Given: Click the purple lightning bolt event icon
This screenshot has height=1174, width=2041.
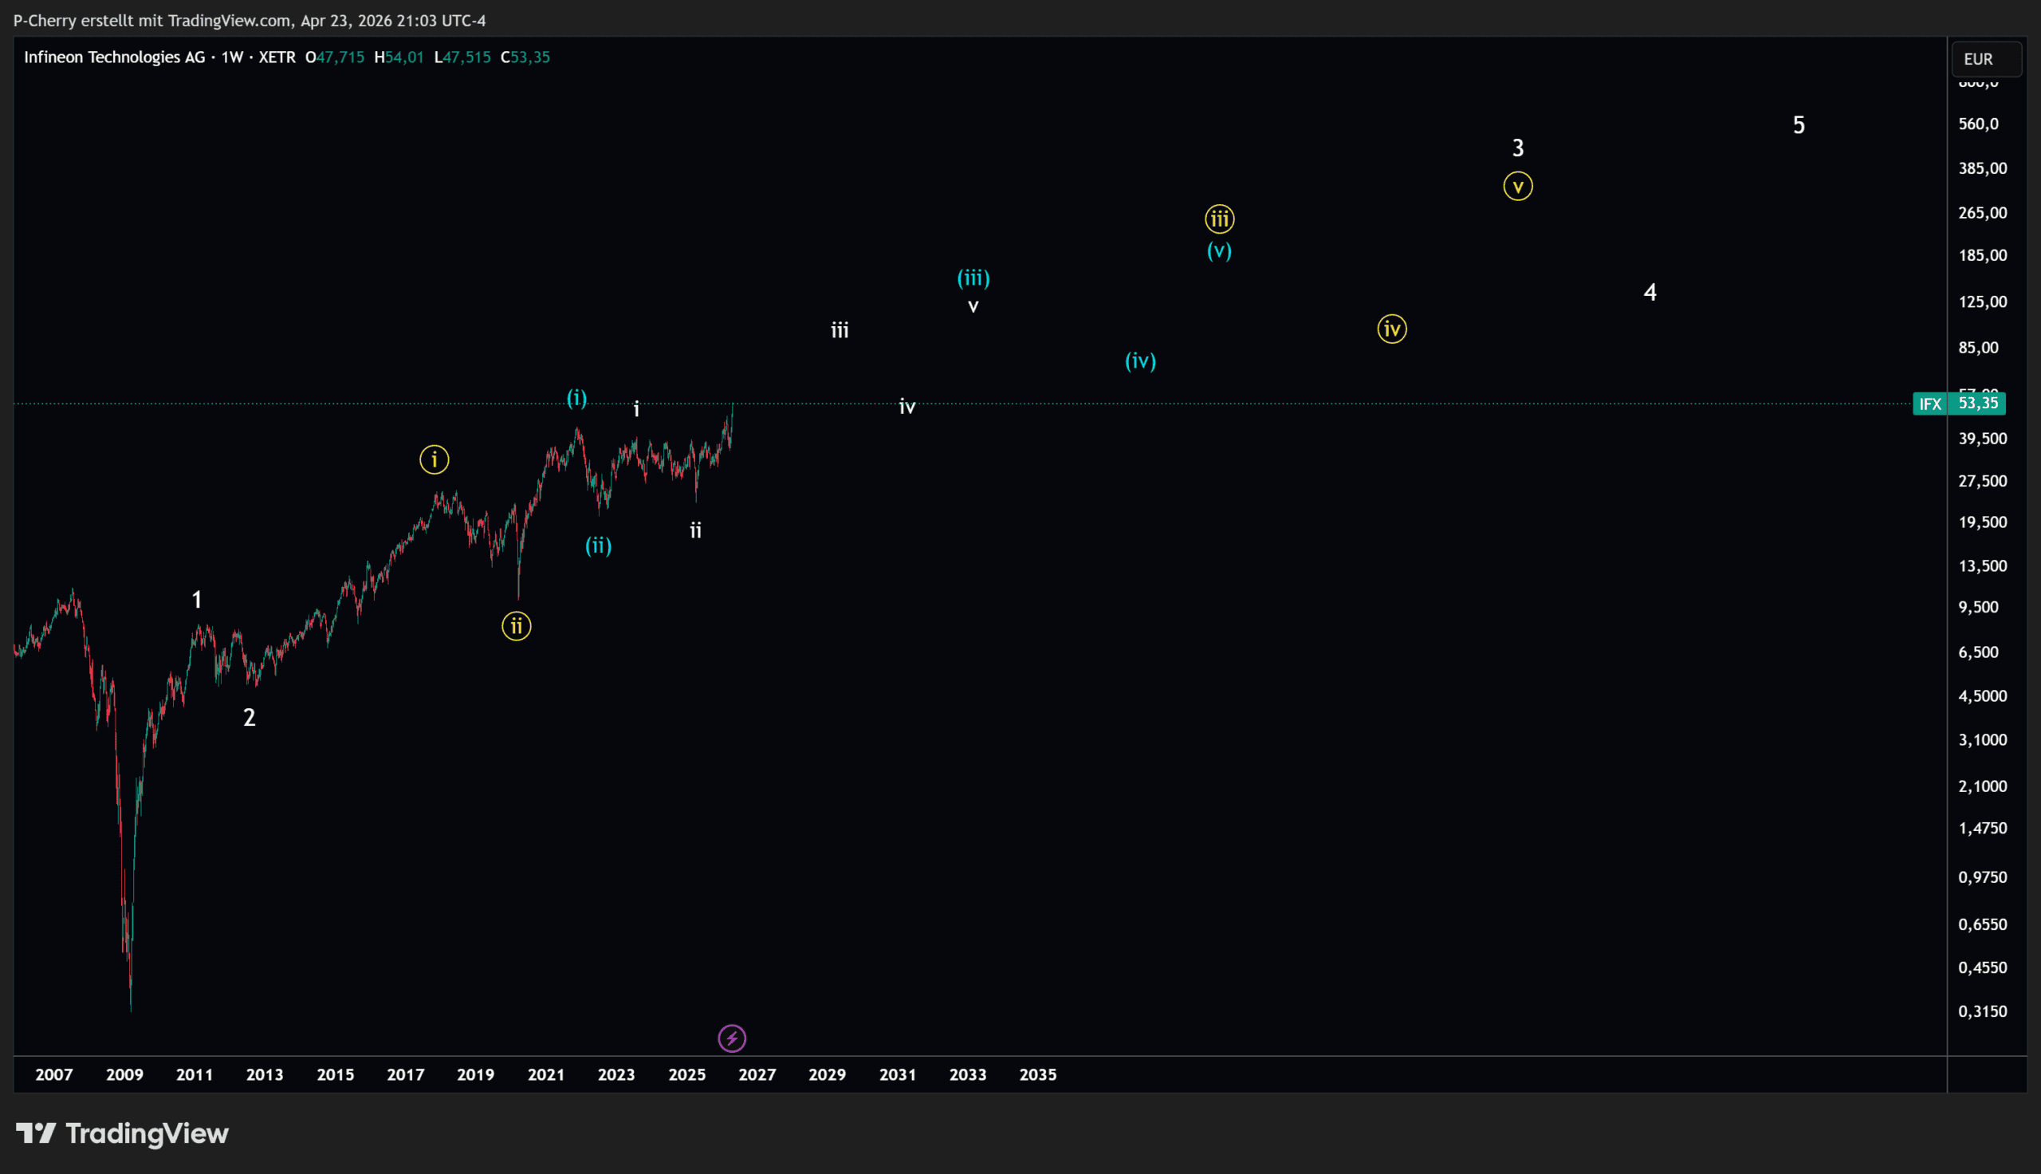Looking at the screenshot, I should 732,1038.
